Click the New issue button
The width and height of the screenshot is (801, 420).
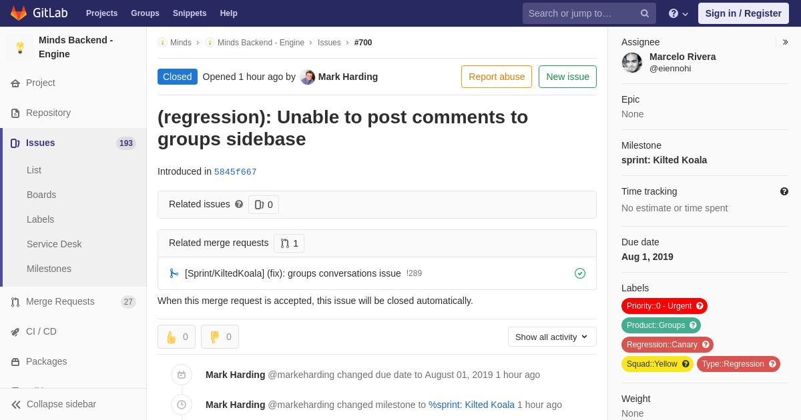click(567, 77)
